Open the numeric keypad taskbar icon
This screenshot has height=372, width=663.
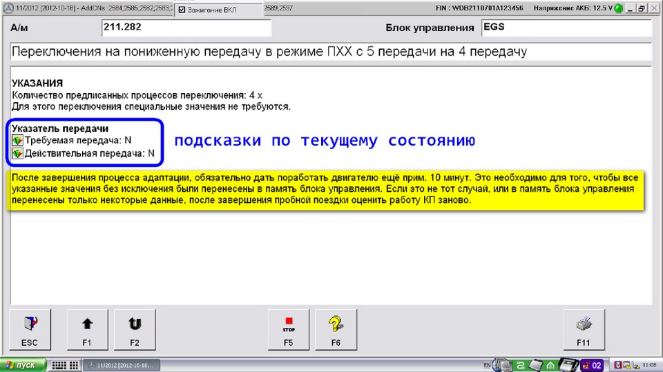pos(74,365)
